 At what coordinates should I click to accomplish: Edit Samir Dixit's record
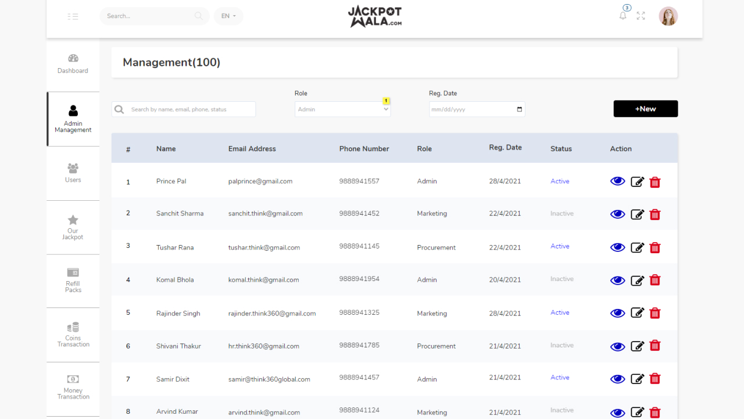click(x=638, y=379)
